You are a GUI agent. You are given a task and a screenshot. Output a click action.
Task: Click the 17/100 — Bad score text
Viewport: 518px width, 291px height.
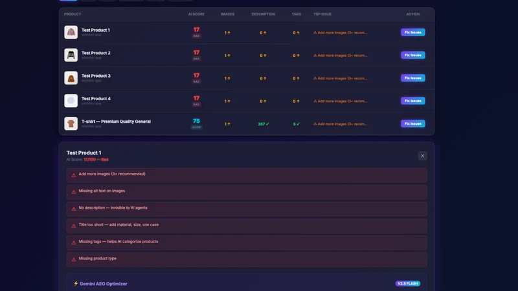click(96, 159)
